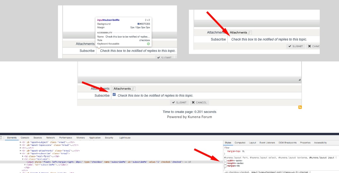The image size is (339, 173).
Task: Expand the label for subscribeMe node
Action: pos(25,165)
